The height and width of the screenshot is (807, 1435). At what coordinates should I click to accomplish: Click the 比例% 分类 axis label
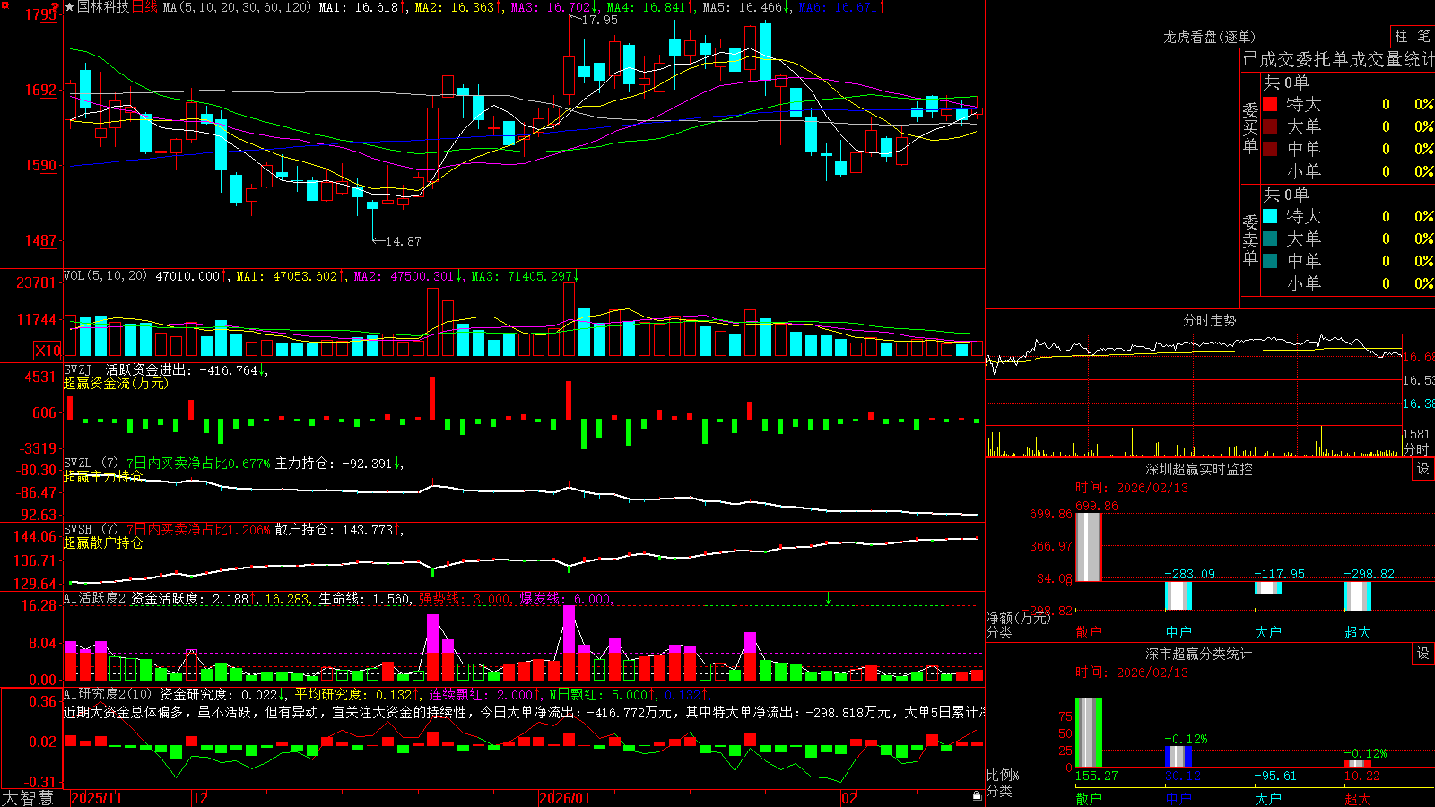click(1003, 783)
